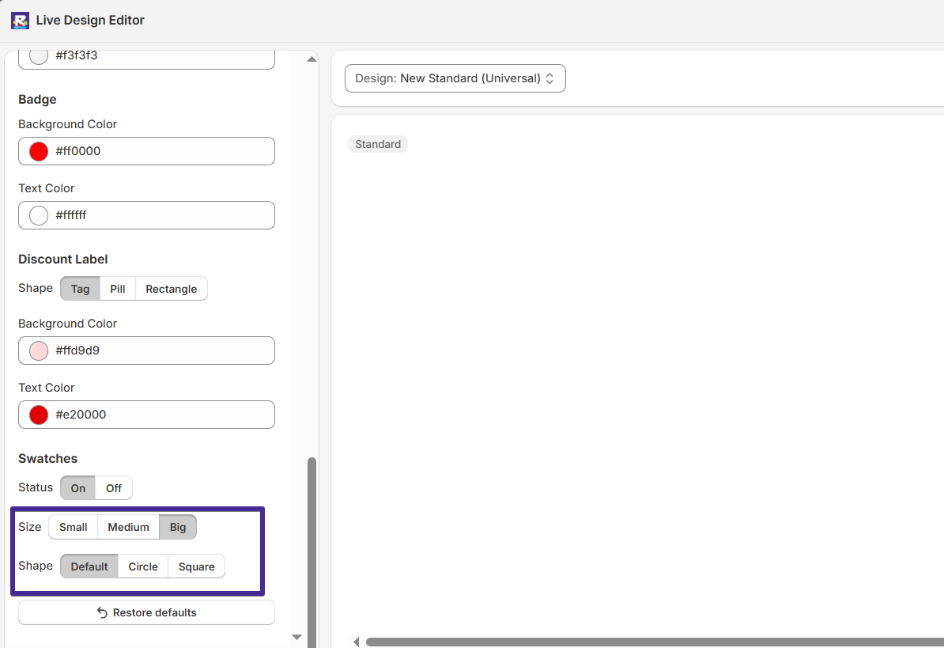The height and width of the screenshot is (648, 944).
Task: Select Circle swatch shape
Action: pyautogui.click(x=142, y=567)
